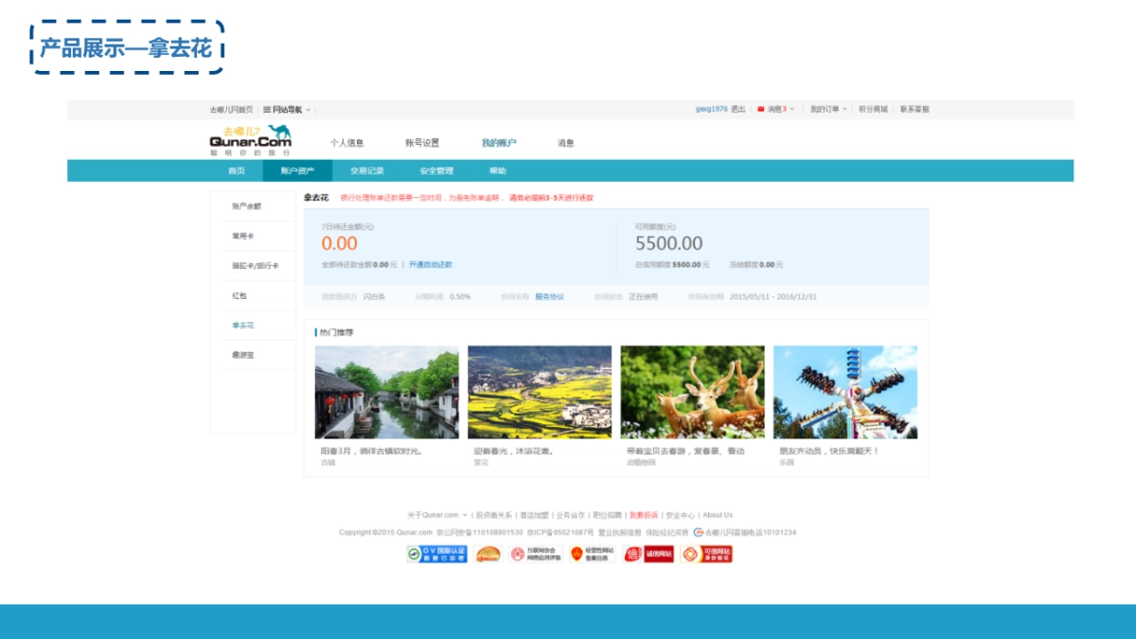
Task: Click the 互联网协会网络信用评级 badge
Action: (x=538, y=556)
